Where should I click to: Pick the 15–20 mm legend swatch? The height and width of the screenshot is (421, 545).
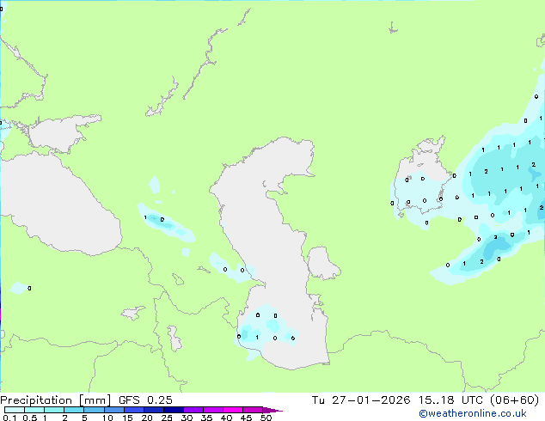click(x=133, y=410)
